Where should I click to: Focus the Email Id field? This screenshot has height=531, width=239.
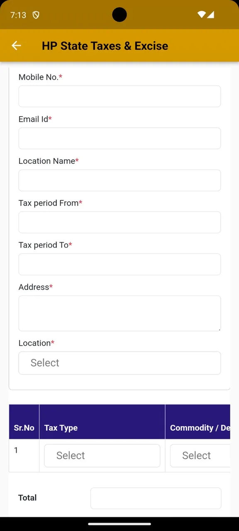119,138
